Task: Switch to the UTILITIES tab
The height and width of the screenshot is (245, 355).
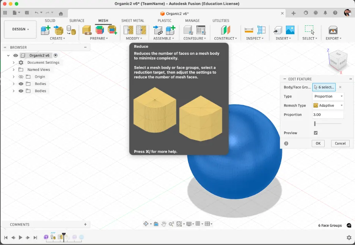Action: point(221,20)
